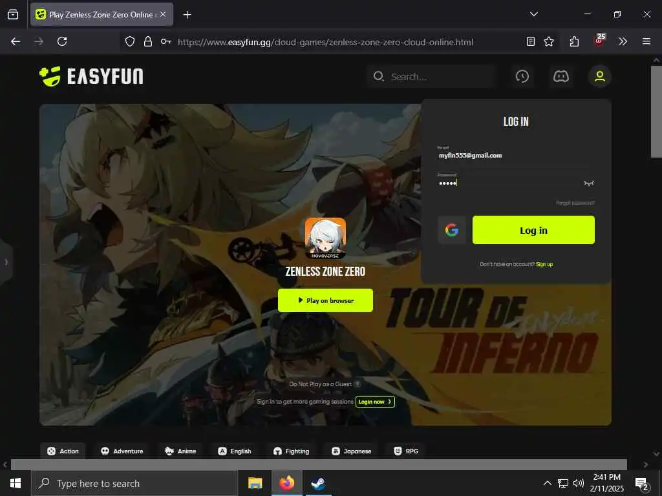This screenshot has height=496, width=662.
Task: List all tabs dropdown arrow
Action: coord(533,14)
